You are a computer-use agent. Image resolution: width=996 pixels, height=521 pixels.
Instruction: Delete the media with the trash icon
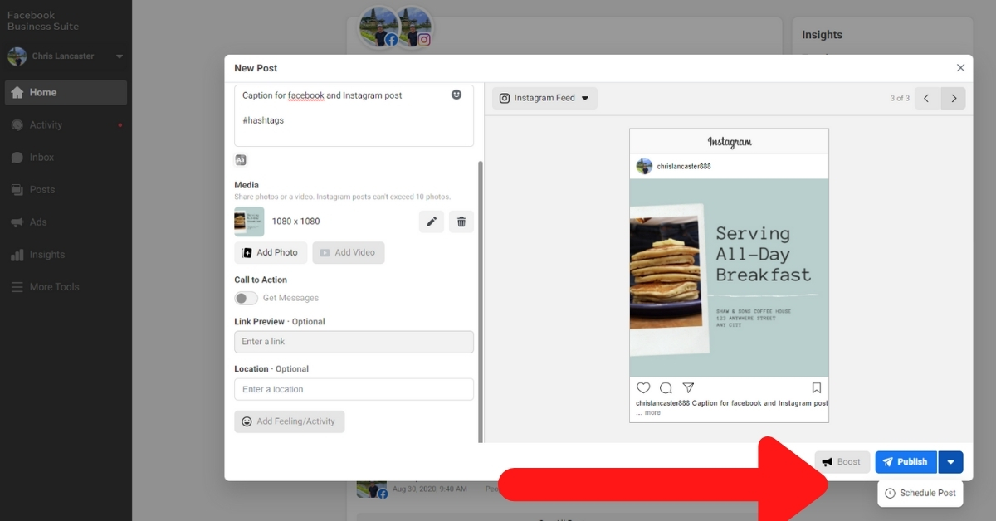click(461, 222)
